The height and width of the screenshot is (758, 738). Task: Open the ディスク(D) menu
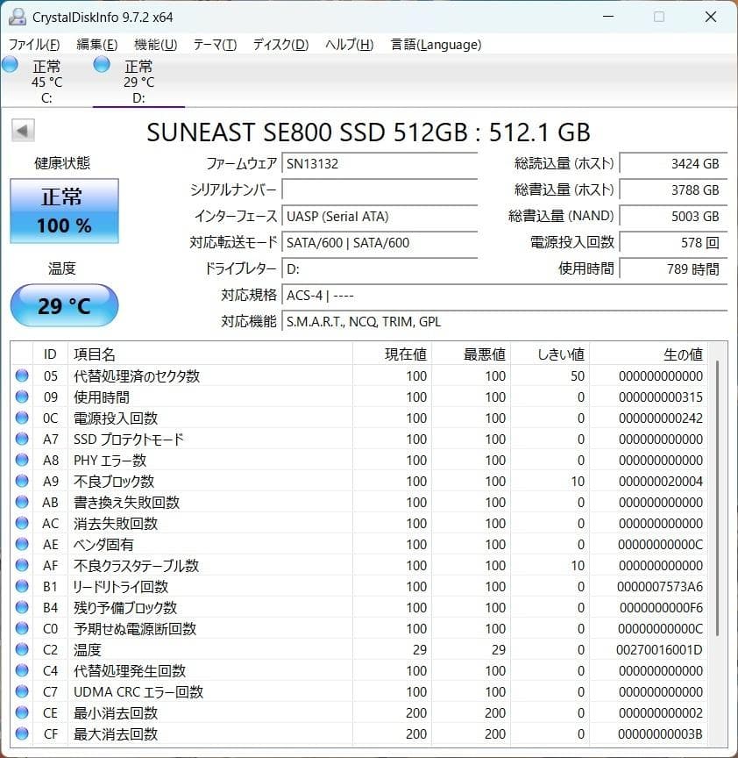tap(280, 45)
